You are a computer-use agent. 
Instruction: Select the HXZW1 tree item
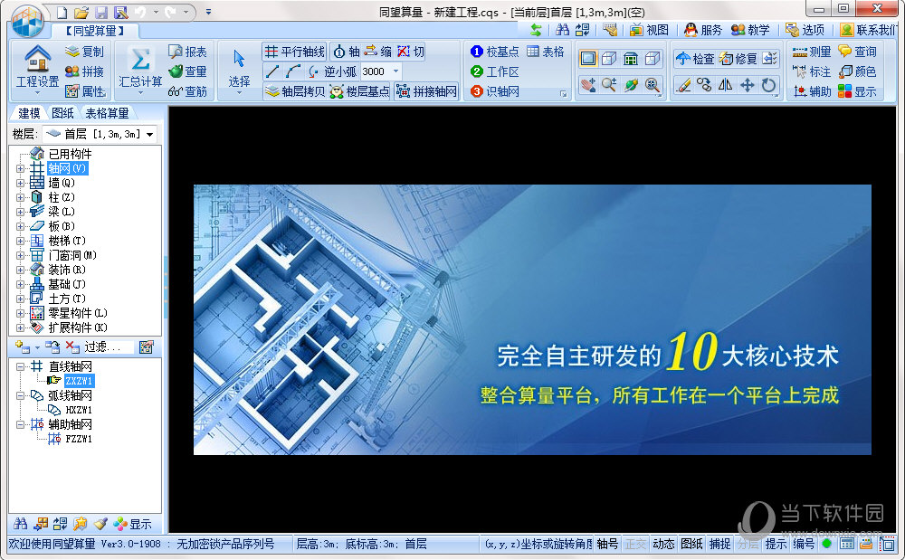79,410
